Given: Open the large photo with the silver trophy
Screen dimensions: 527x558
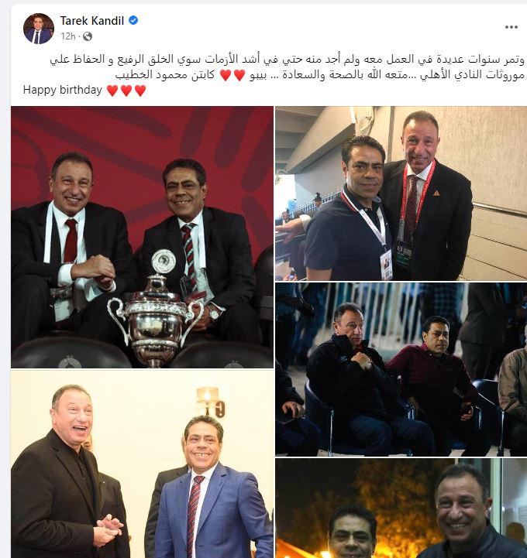Looking at the screenshot, I should click(x=142, y=237).
